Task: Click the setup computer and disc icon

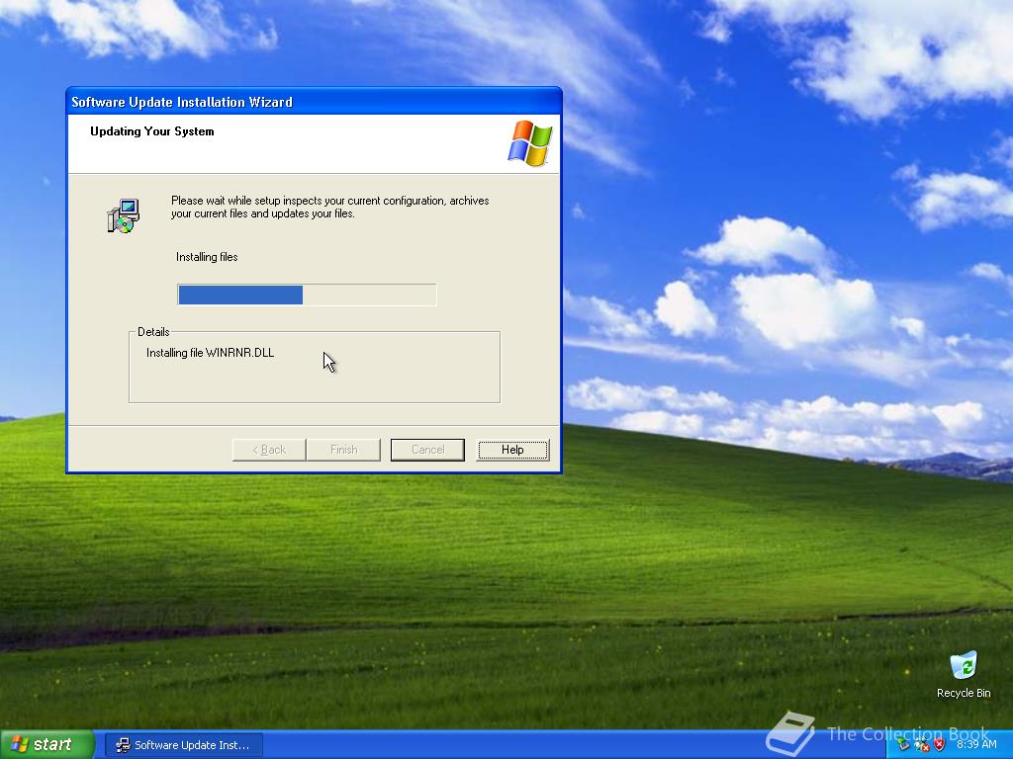Action: click(x=124, y=215)
